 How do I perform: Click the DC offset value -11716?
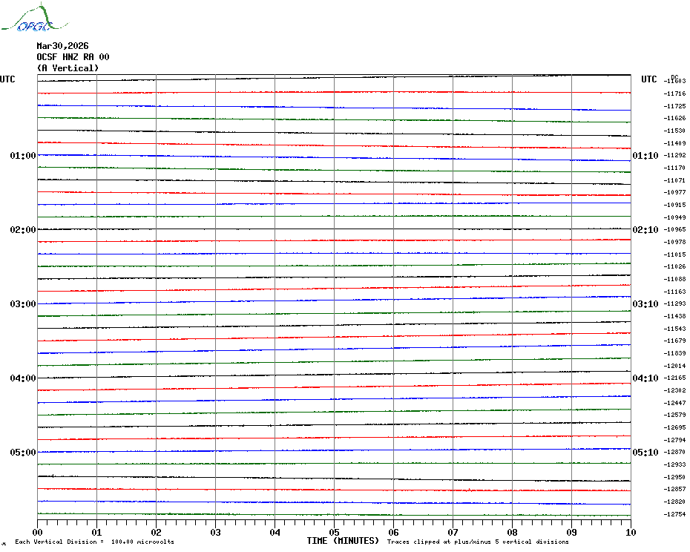675,93
